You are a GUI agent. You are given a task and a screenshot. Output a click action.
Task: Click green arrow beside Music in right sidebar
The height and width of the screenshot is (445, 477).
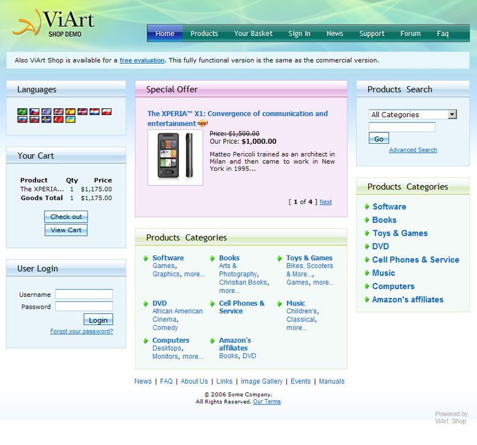coord(367,273)
